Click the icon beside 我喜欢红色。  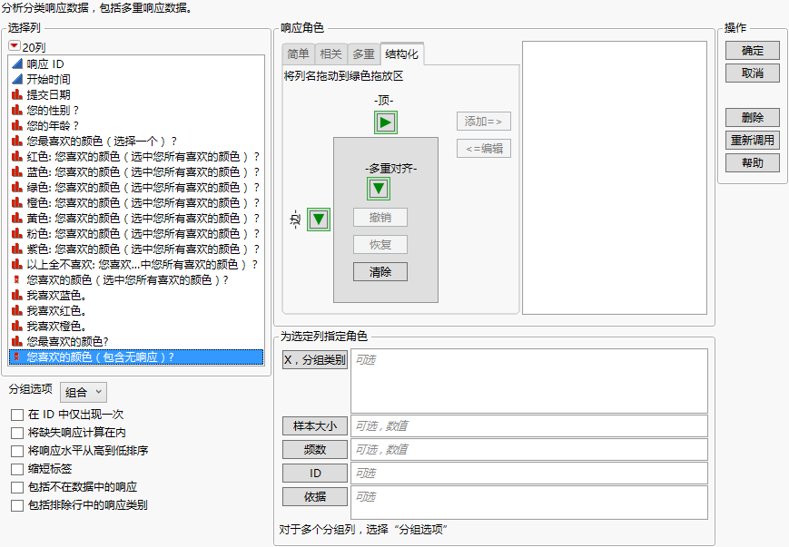point(17,311)
